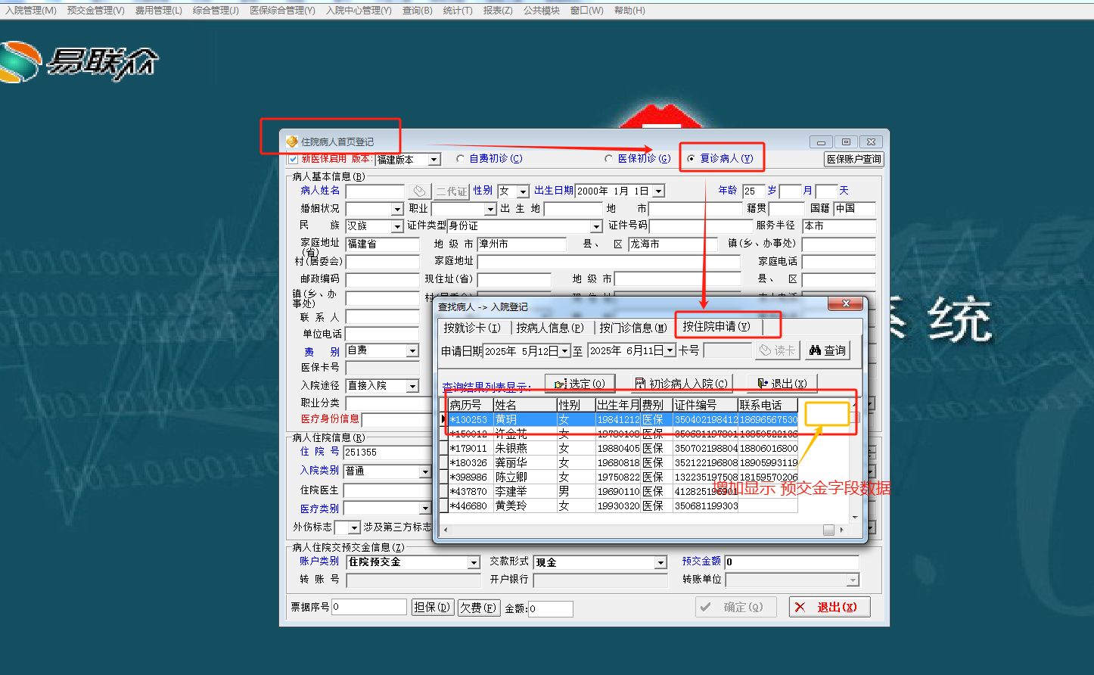Click the 病人姓名 input field
The image size is (1094, 675).
click(375, 191)
